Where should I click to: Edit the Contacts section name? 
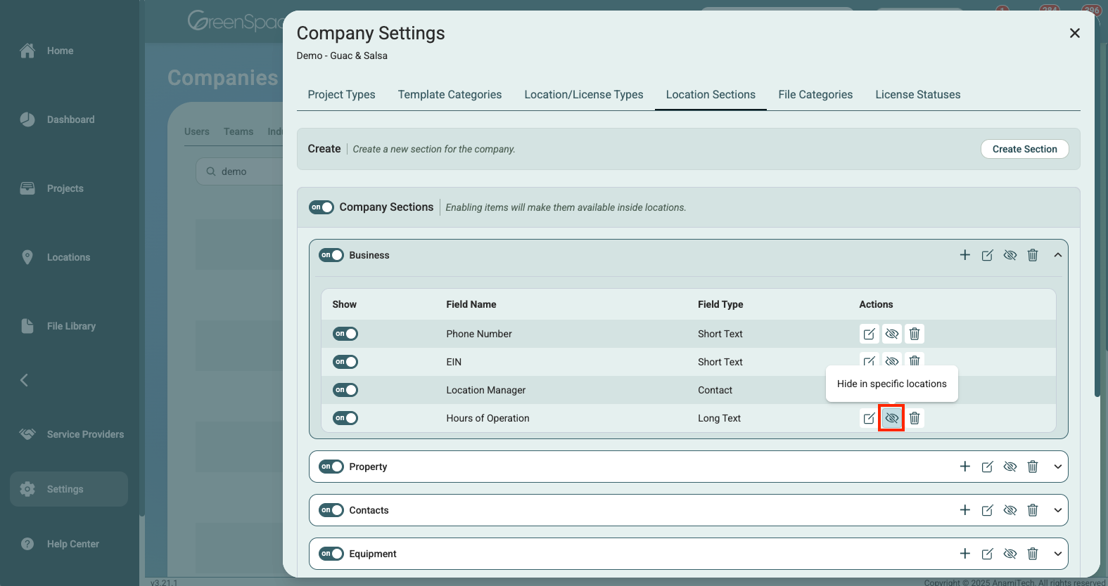[x=987, y=510]
